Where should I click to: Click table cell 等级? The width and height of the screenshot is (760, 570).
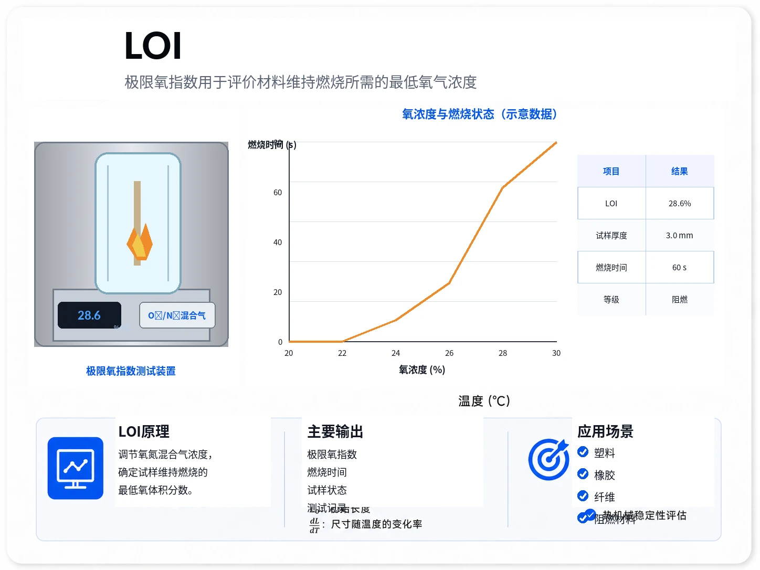(x=611, y=300)
